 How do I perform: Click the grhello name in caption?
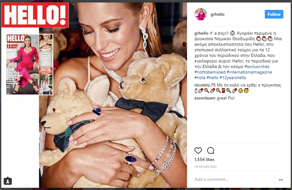pyautogui.click(x=201, y=33)
